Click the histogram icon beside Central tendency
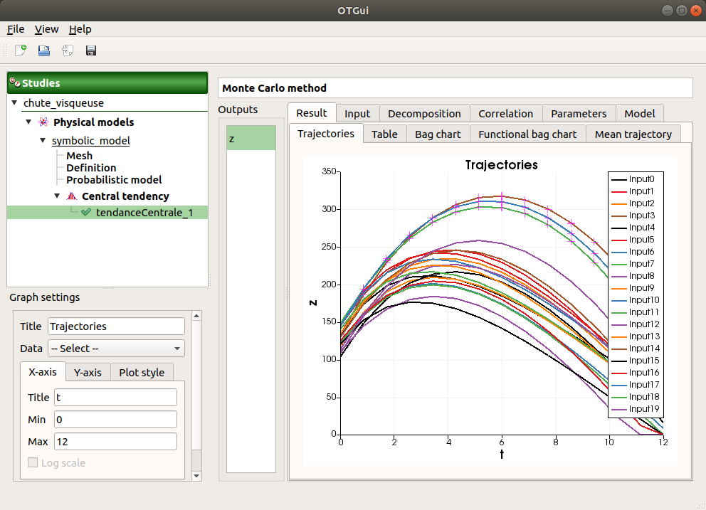The image size is (706, 510). pyautogui.click(x=71, y=196)
